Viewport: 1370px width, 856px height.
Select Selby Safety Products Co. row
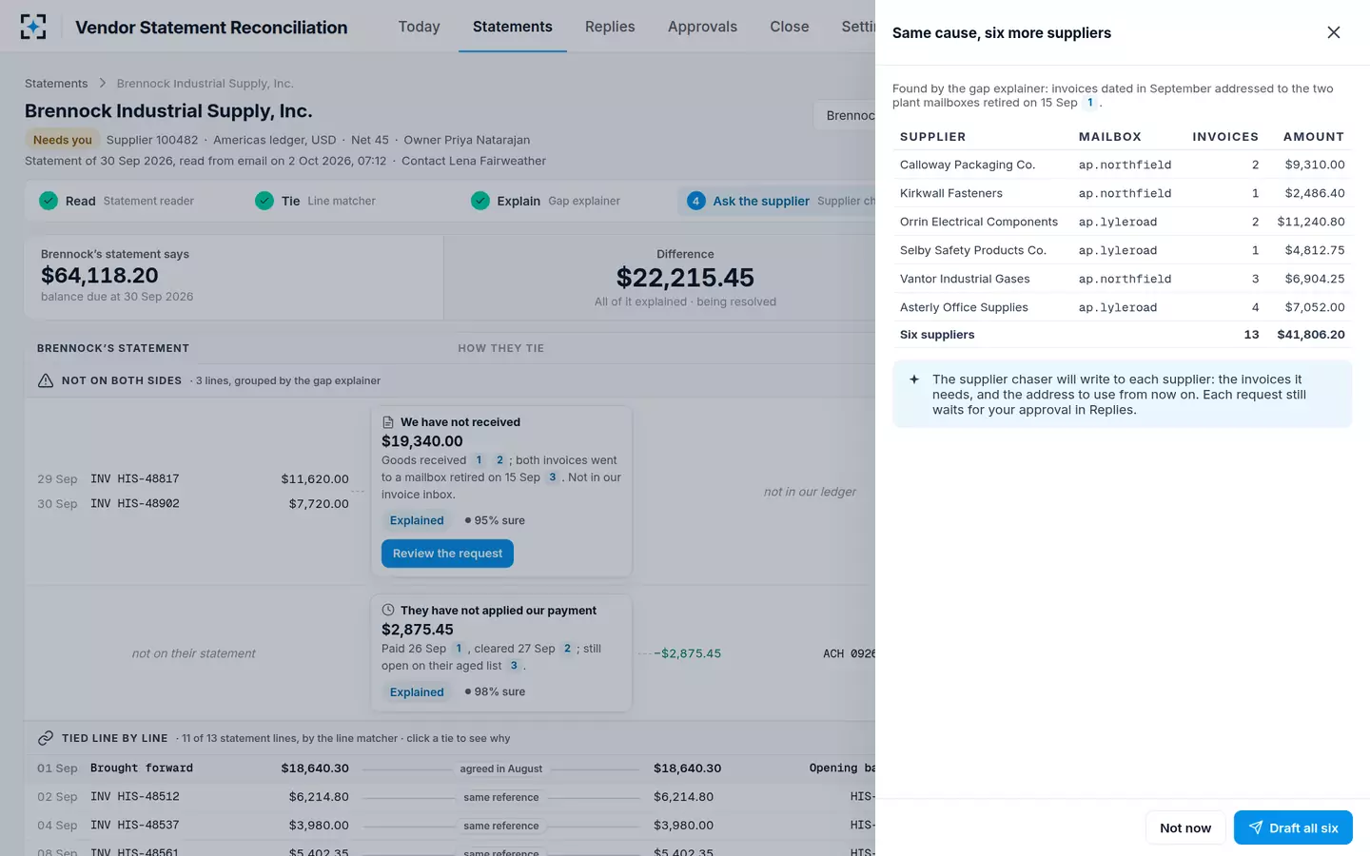pyautogui.click(x=1123, y=250)
